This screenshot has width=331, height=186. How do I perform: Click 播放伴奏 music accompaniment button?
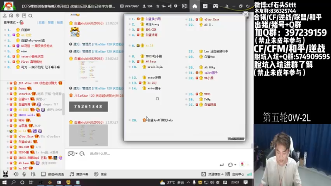click(79, 174)
